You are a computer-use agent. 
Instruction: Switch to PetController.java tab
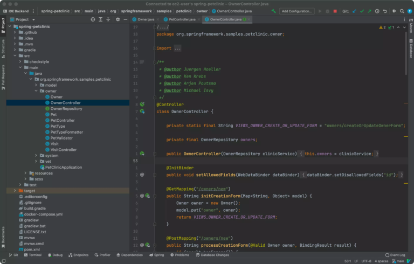click(x=182, y=19)
